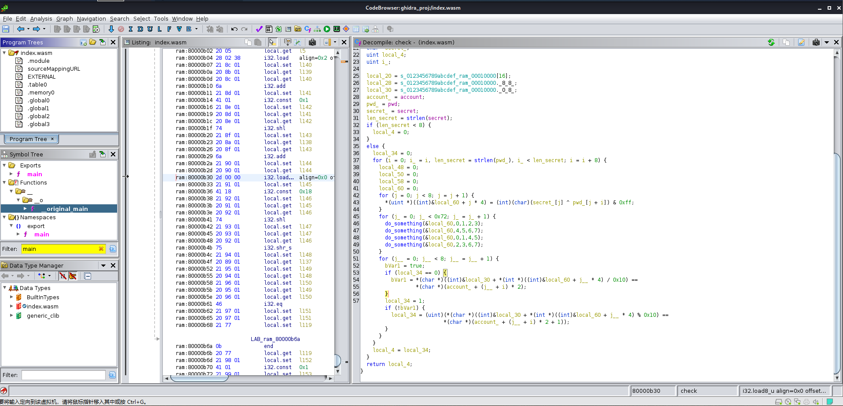Click the orange diamond toolbar icon

[346, 29]
